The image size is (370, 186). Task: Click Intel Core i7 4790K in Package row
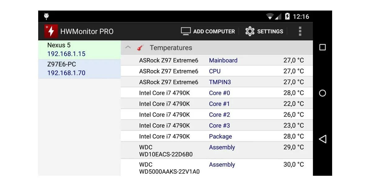click(165, 136)
